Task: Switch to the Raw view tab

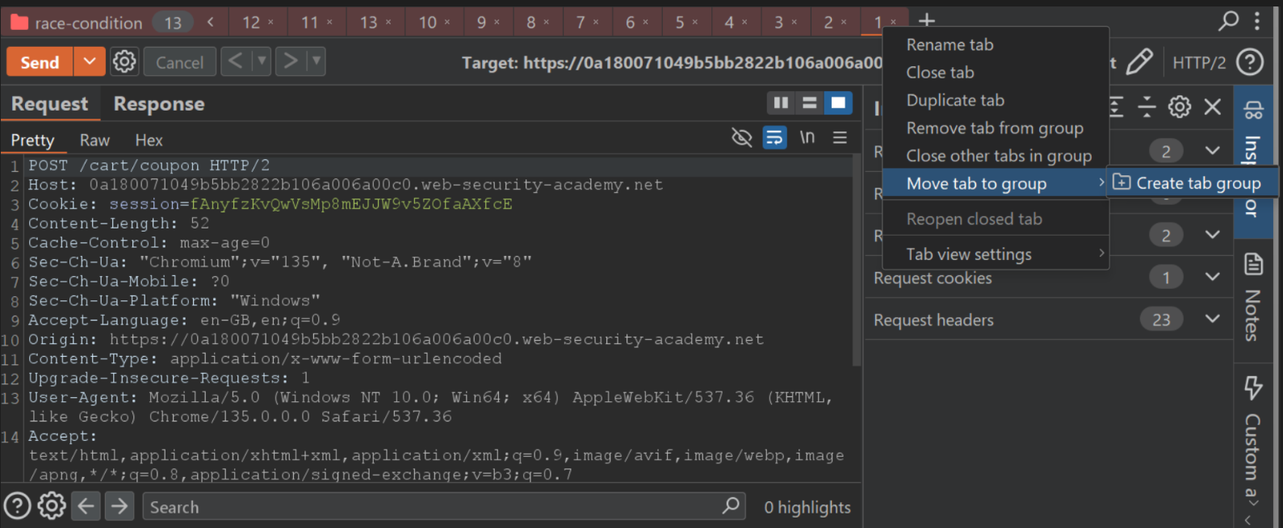Action: pos(94,140)
